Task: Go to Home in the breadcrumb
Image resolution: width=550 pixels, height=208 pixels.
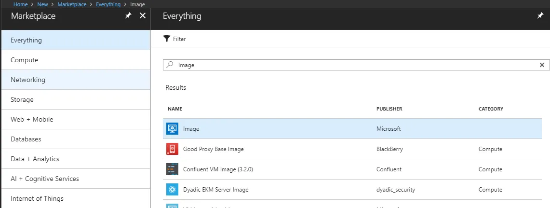Action: [x=20, y=4]
